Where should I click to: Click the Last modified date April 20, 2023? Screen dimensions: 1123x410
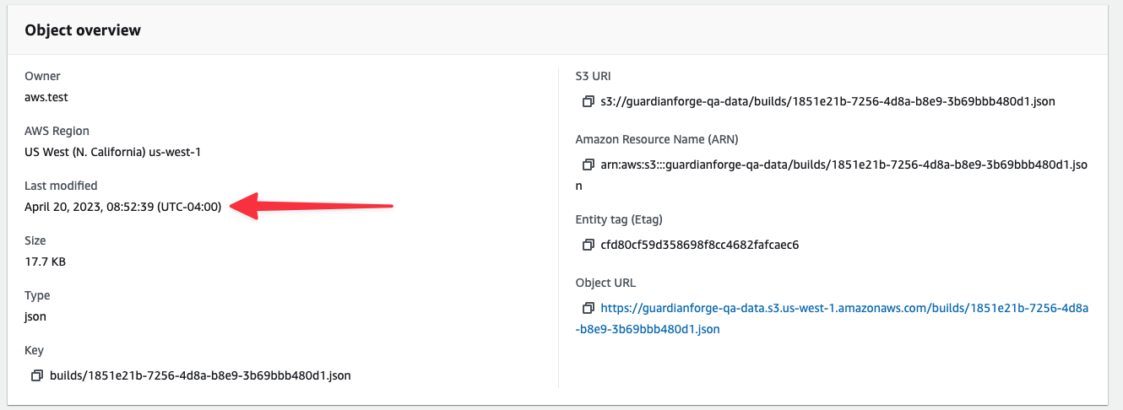(123, 207)
